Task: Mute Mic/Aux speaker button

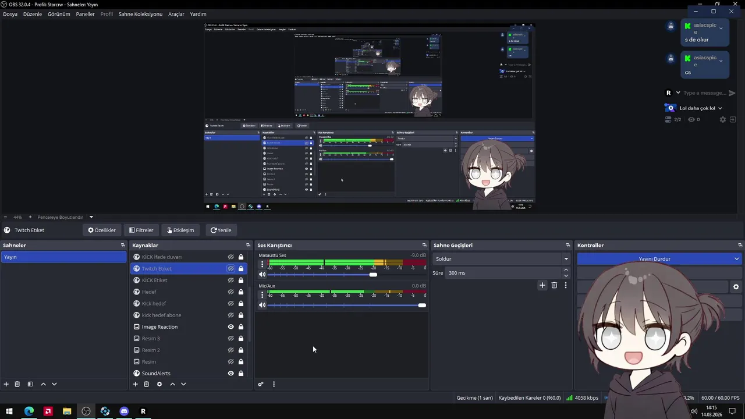Action: point(262,305)
